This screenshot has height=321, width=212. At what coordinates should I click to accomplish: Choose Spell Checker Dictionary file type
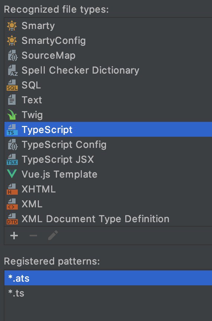108,71
